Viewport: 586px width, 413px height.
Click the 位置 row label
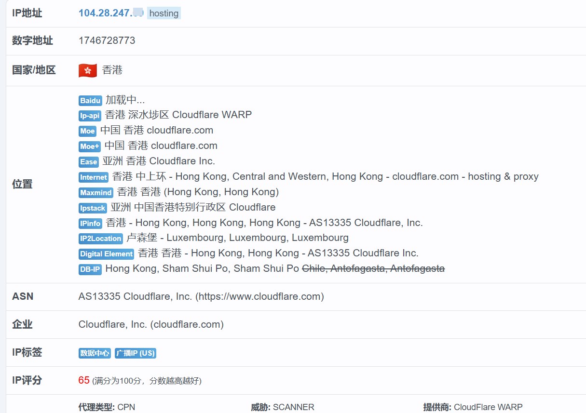click(22, 184)
